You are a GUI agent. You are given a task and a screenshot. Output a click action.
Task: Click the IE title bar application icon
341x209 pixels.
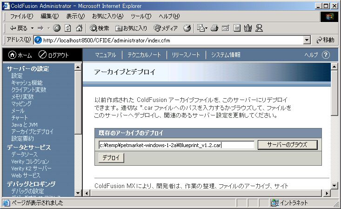(6, 6)
